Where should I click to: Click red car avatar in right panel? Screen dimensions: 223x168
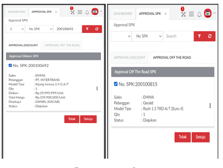(x=208, y=13)
